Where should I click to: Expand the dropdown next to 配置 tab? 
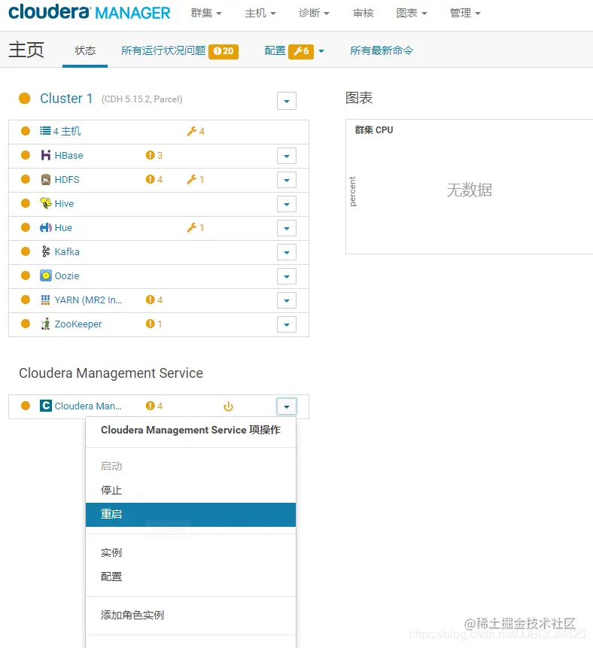pos(321,51)
